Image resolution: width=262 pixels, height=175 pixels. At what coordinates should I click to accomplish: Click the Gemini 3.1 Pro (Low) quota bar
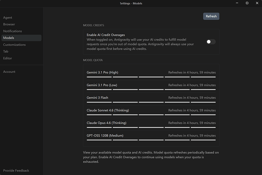click(151, 90)
